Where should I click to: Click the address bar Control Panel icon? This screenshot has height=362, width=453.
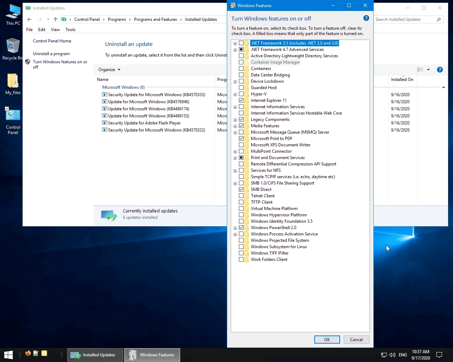pos(64,19)
